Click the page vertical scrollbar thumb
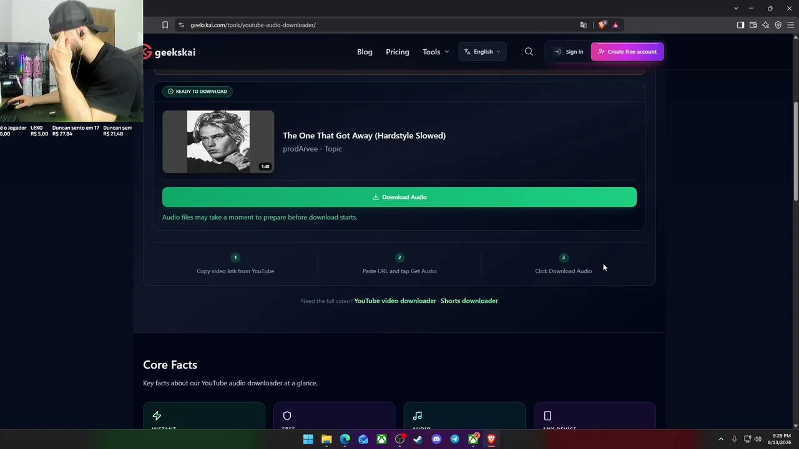Image resolution: width=799 pixels, height=449 pixels. pos(795,151)
